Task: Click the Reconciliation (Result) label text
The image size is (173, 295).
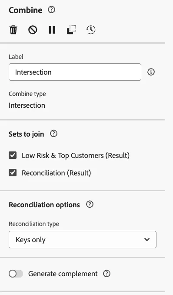Action: (56, 173)
